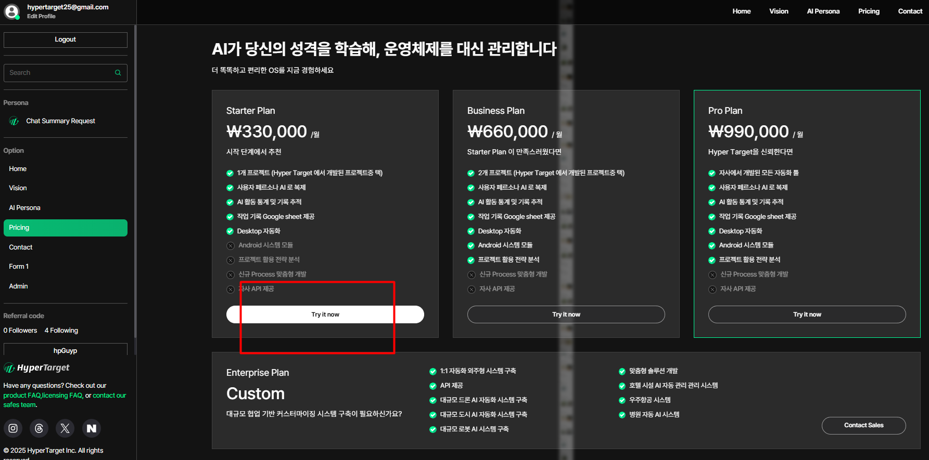Click Enterprise 맞춤형 솔루션 개발 check icon
The image size is (929, 460).
tap(622, 372)
